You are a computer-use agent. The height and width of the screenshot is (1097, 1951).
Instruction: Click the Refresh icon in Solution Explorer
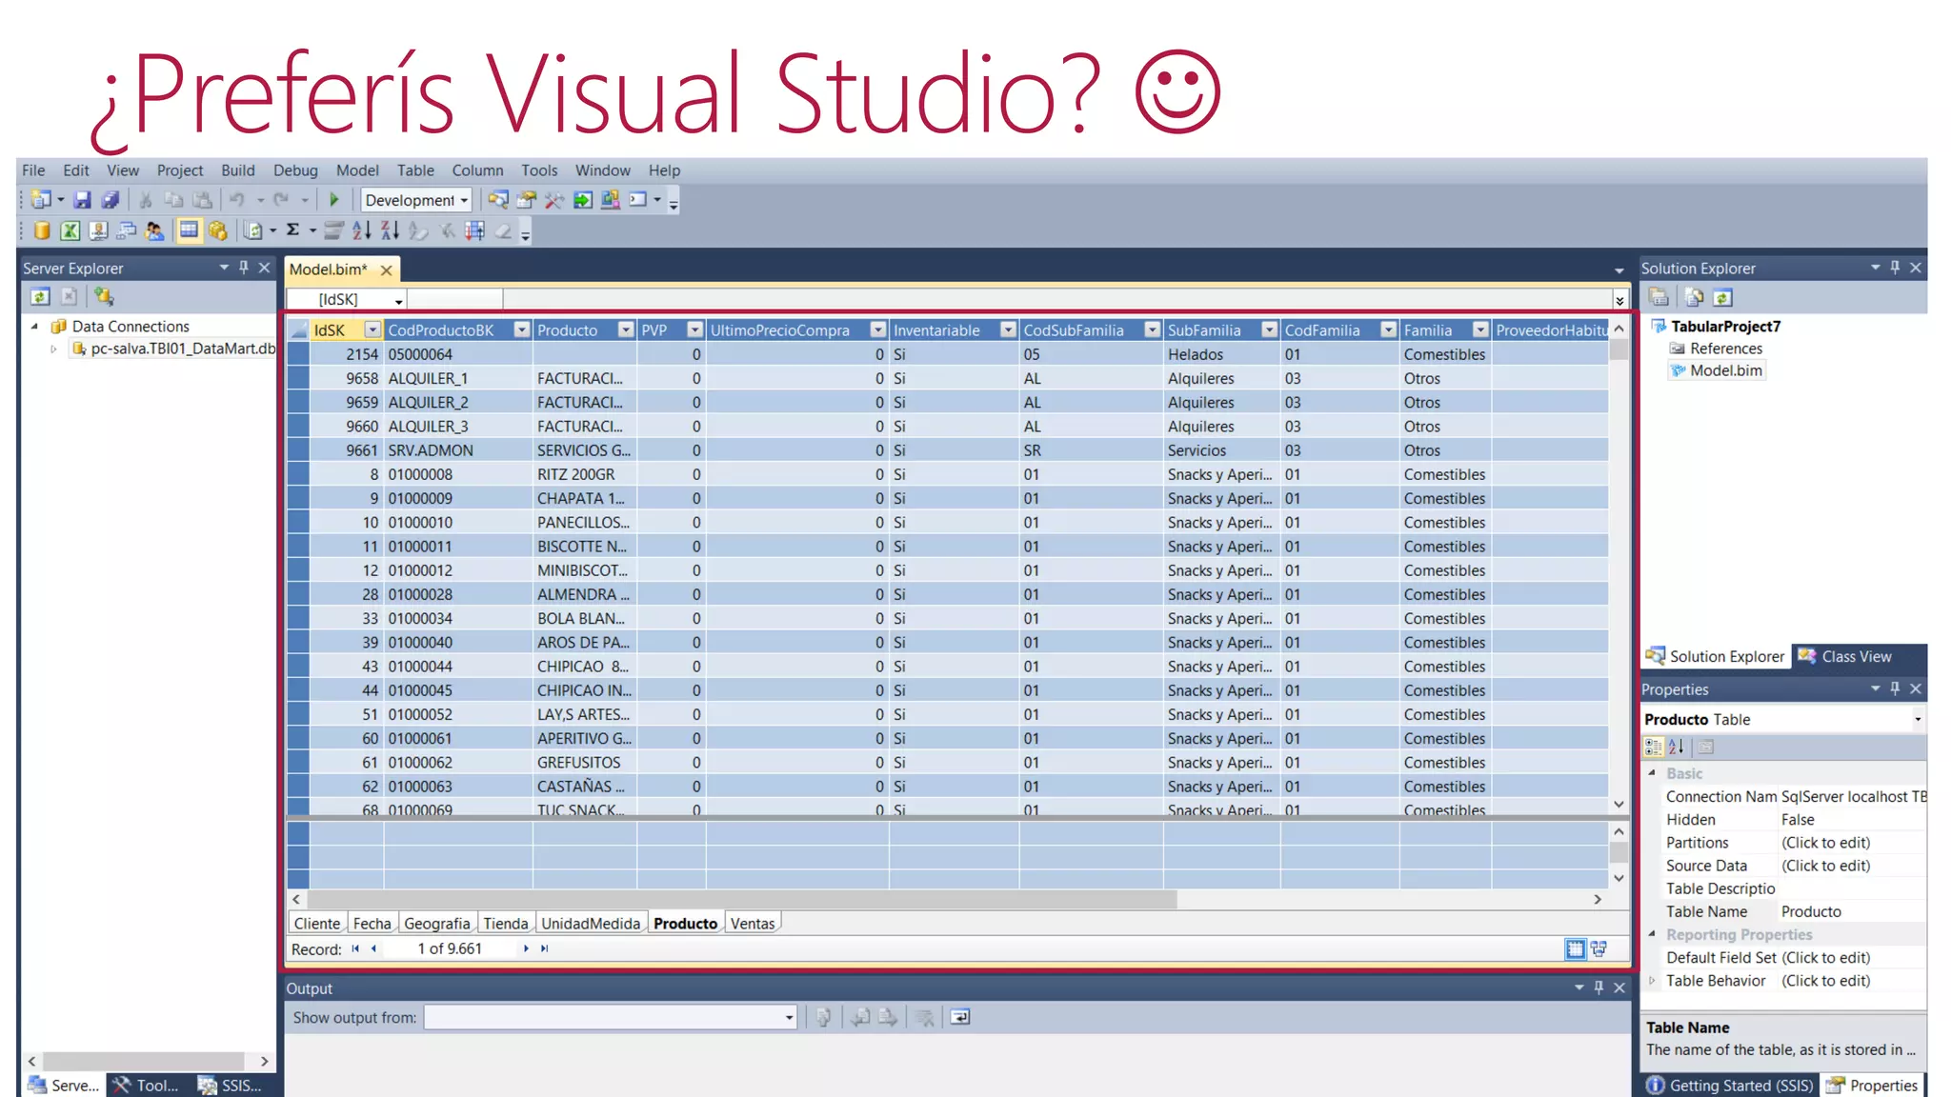pos(1722,298)
